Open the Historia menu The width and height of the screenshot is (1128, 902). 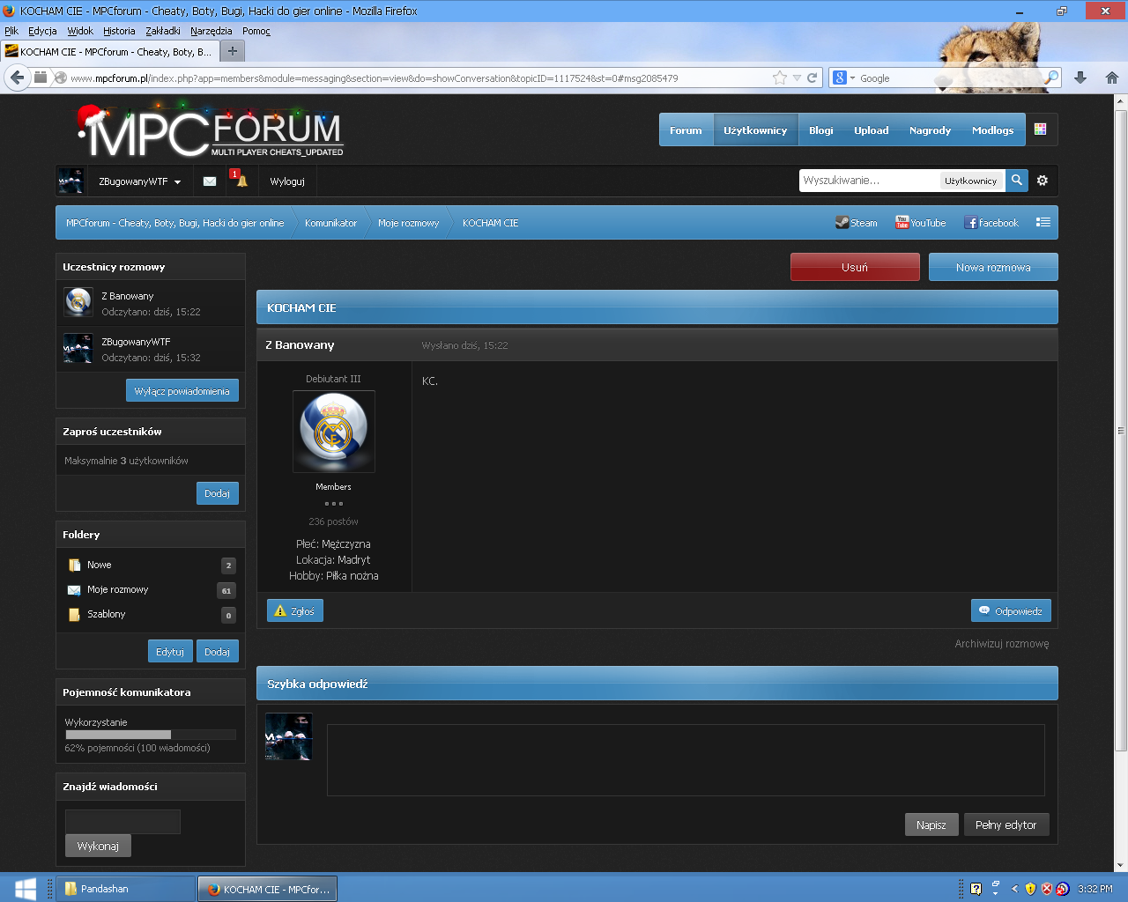point(119,31)
